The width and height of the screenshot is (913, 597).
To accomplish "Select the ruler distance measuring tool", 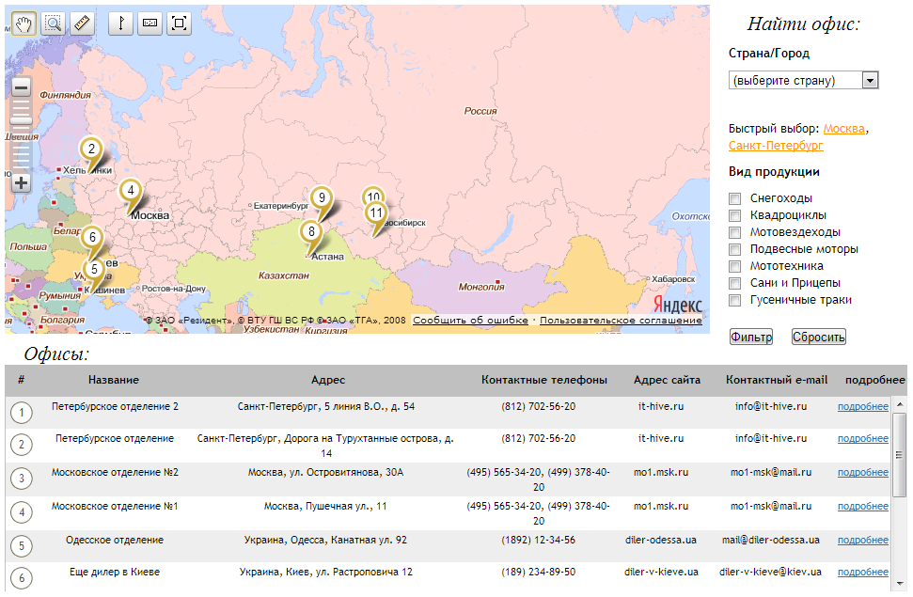I will pyautogui.click(x=82, y=24).
